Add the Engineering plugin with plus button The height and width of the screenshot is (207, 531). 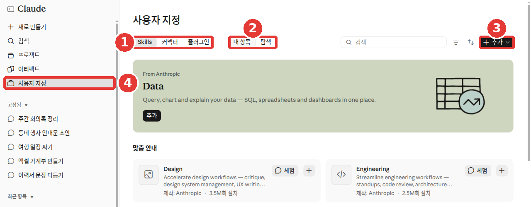click(502, 171)
